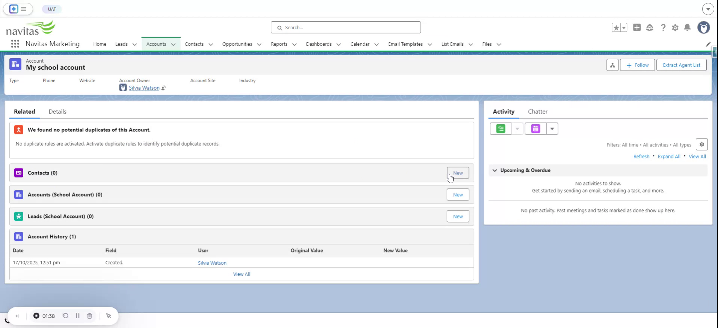The height and width of the screenshot is (328, 718).
Task: Open the New Event dropdown arrow
Action: pyautogui.click(x=552, y=129)
